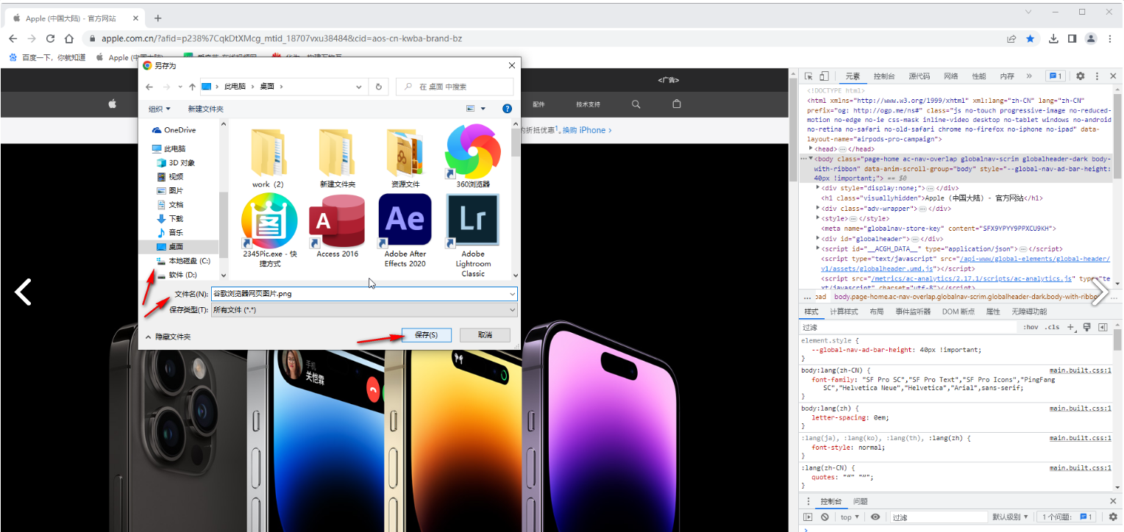
Task: Select the Adobe Lightroom Classic shortcut
Action: coord(473,235)
